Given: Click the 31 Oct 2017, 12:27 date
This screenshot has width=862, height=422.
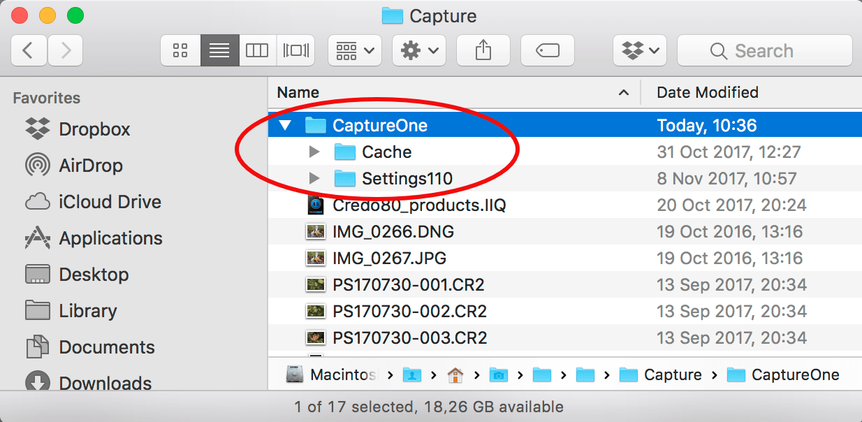Looking at the screenshot, I should tap(729, 152).
